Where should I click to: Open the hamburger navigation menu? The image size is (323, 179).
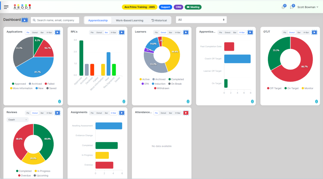[x=6, y=7]
